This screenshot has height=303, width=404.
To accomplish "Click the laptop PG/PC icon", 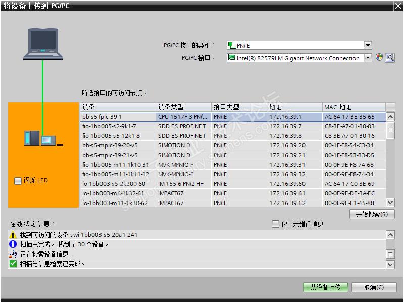I will click(43, 44).
